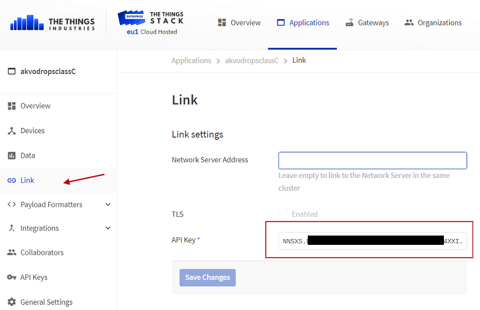Screen dimensions: 480x310
Task: Click the Overview dashboard icon in top navigation
Action: point(222,23)
